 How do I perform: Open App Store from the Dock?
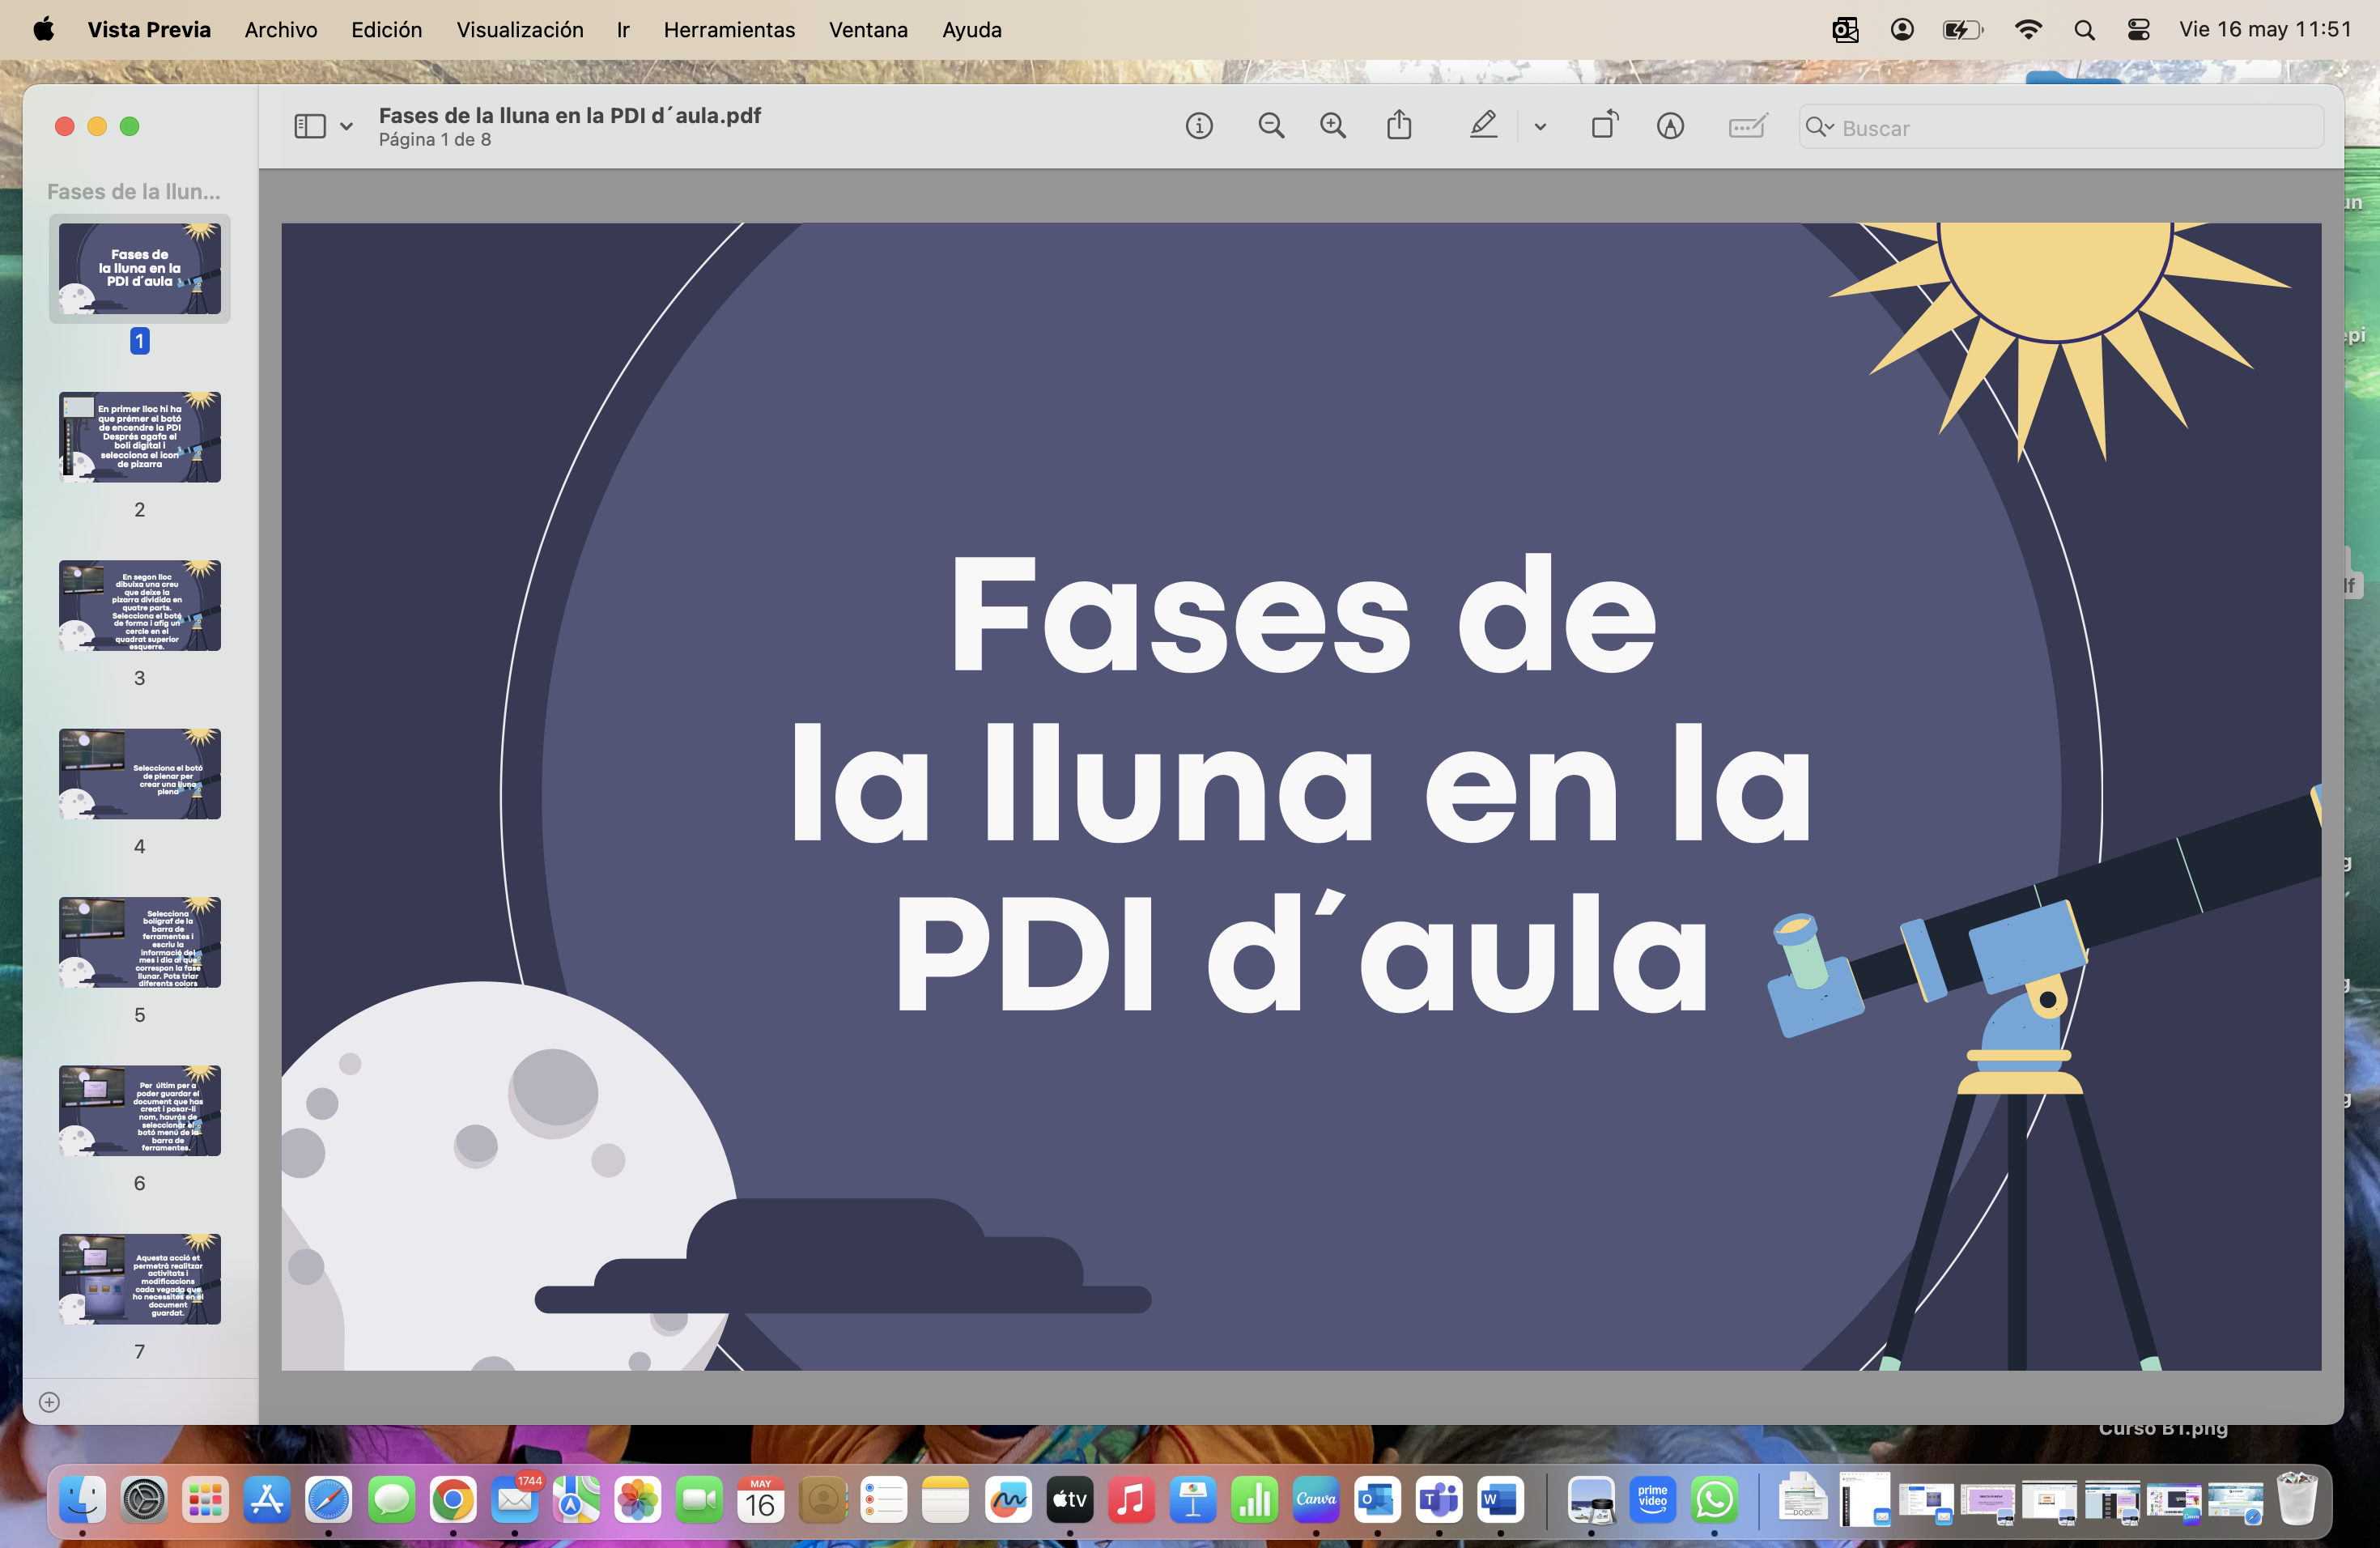tap(267, 1500)
